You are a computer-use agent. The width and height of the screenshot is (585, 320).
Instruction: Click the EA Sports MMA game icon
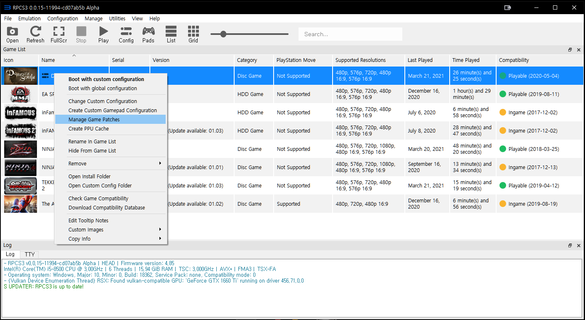pos(20,94)
